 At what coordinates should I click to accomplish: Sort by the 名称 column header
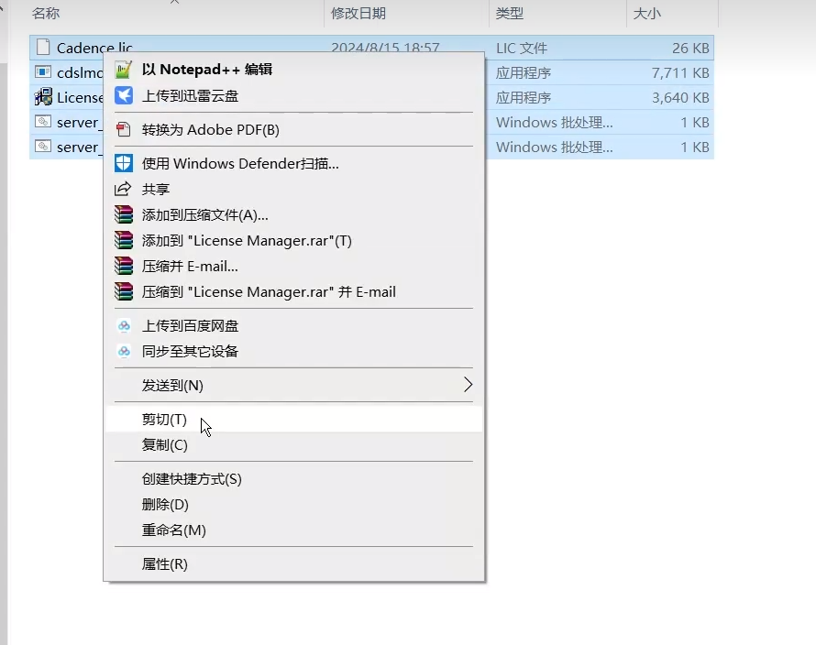point(46,13)
